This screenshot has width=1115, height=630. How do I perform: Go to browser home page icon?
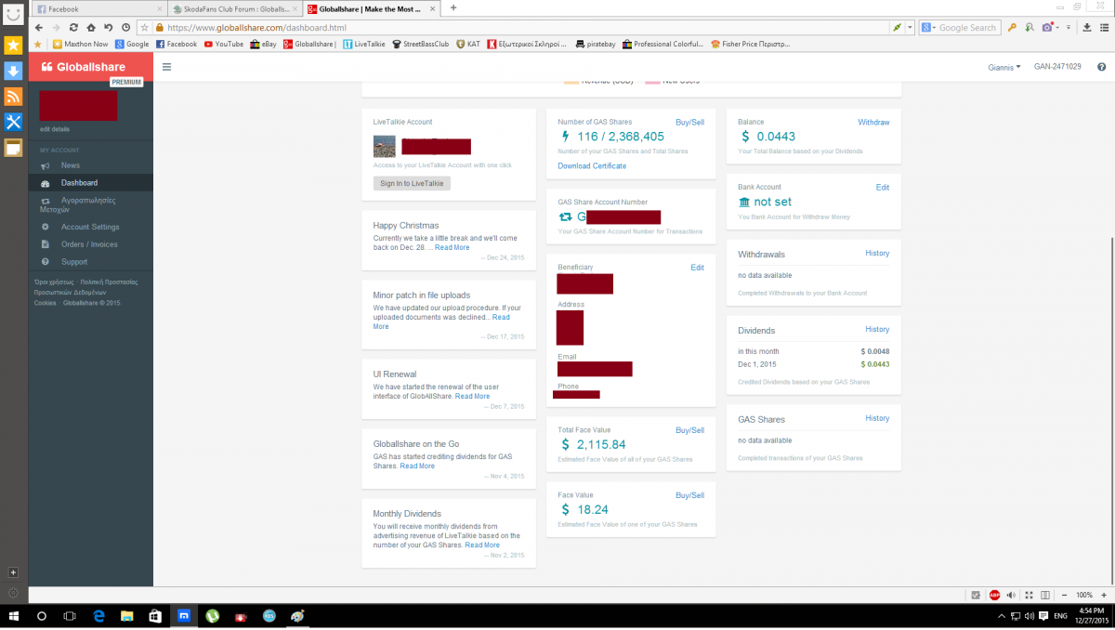point(91,28)
